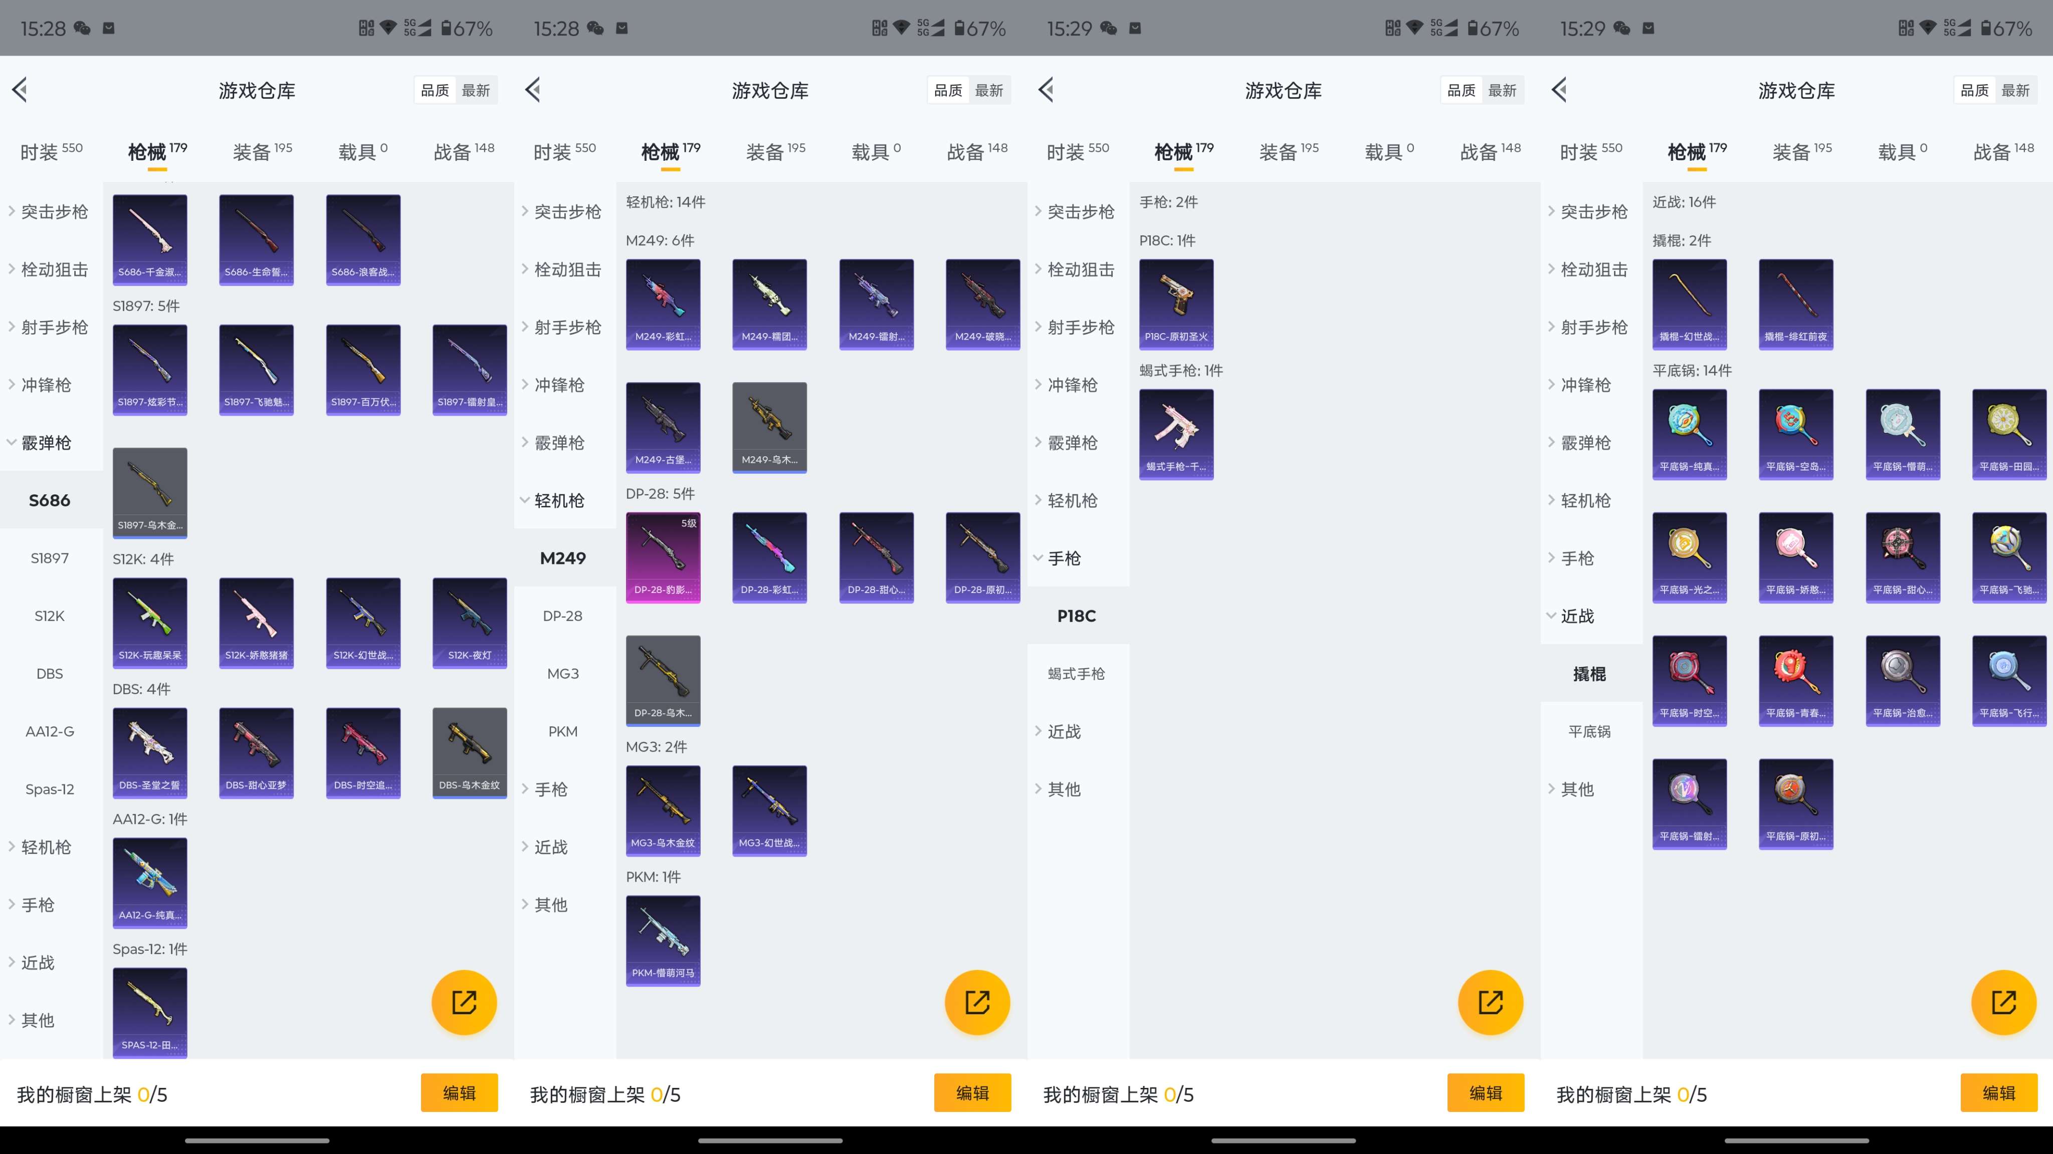Viewport: 2053px width, 1154px height.
Task: Collapse the expanded 近战 category above 撬棍
Action: 1591,616
